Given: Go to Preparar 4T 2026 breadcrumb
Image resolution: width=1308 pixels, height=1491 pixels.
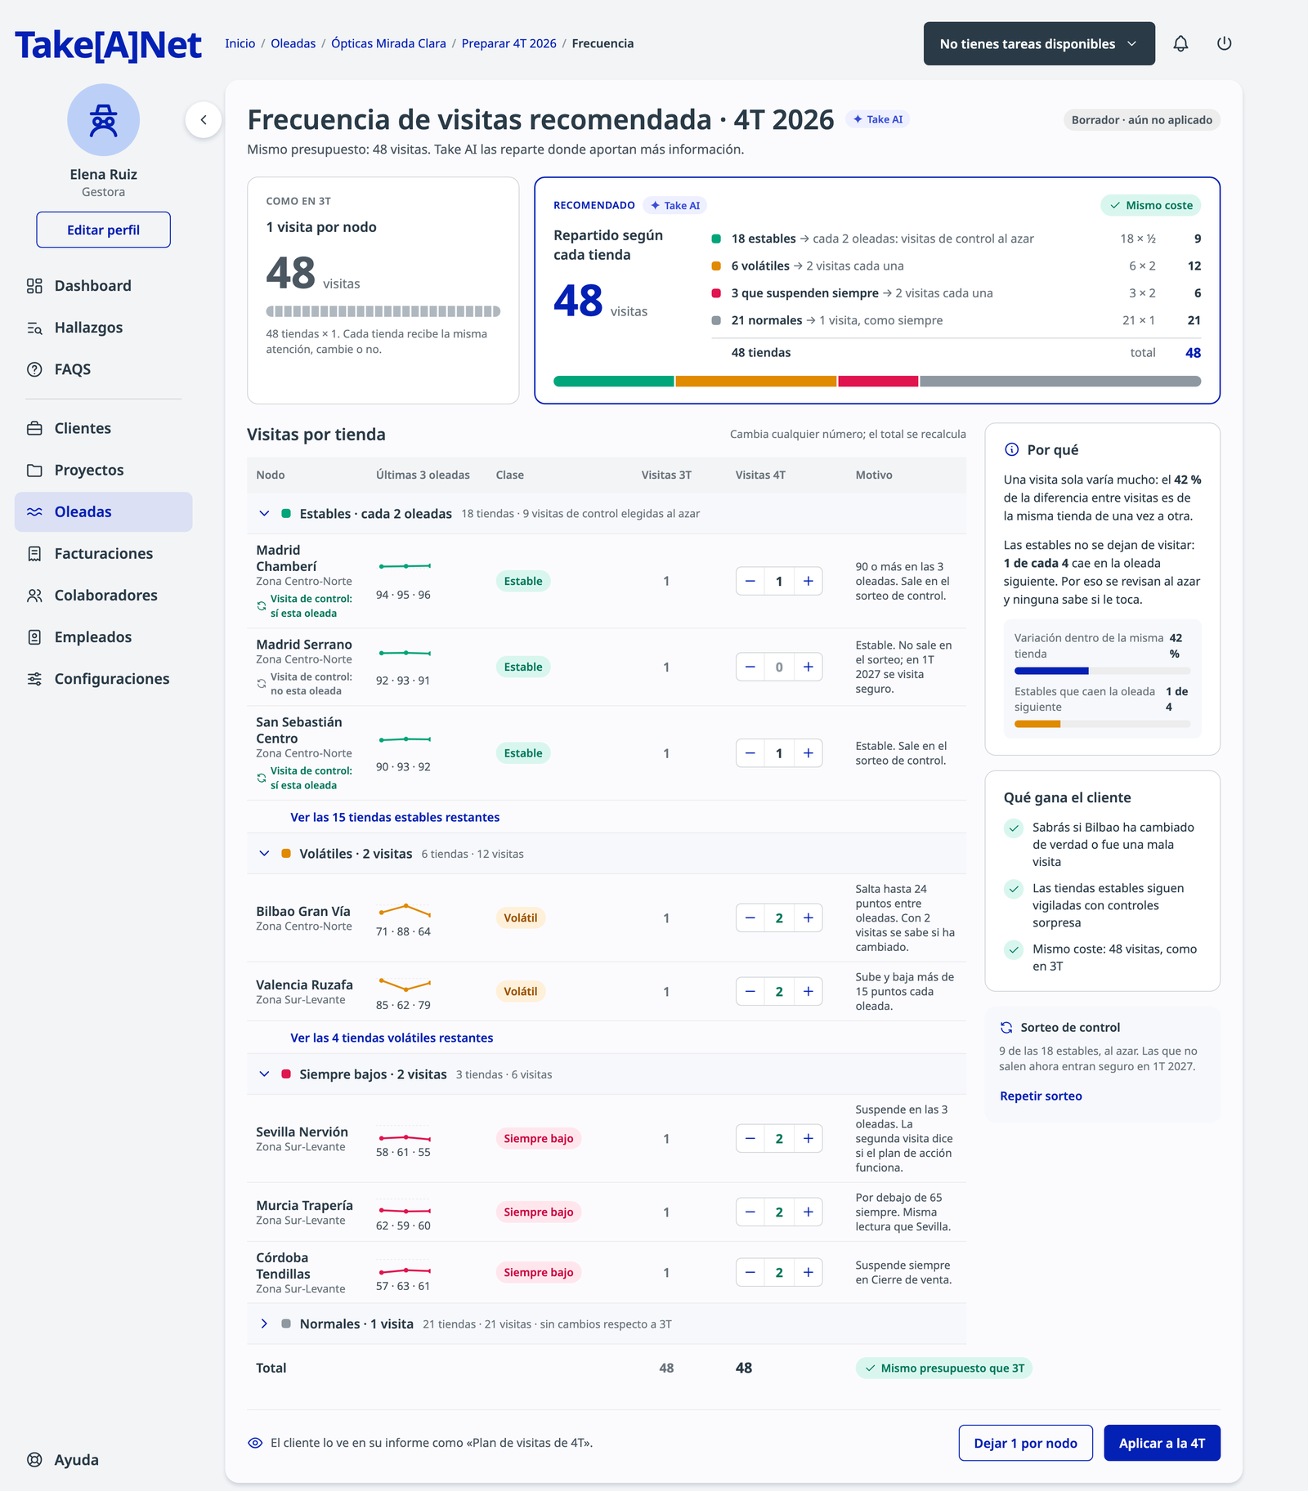Looking at the screenshot, I should coord(508,43).
